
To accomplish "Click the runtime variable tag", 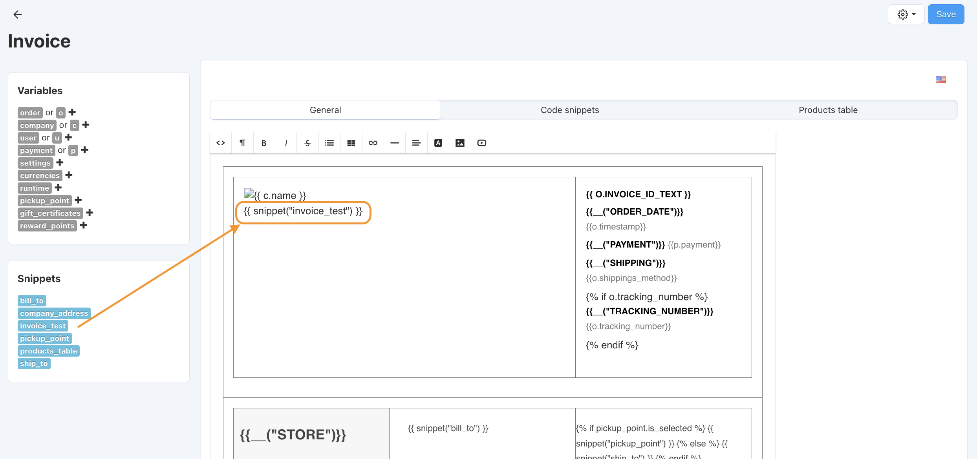I will tap(35, 188).
